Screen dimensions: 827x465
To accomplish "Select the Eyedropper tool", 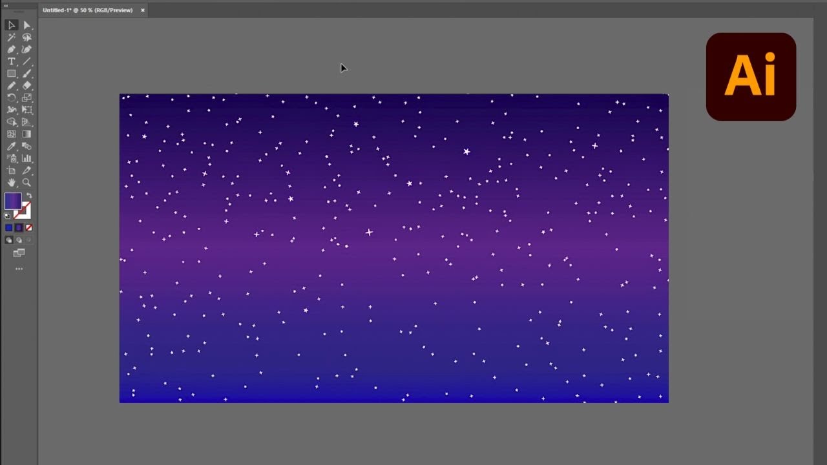I will (x=12, y=146).
